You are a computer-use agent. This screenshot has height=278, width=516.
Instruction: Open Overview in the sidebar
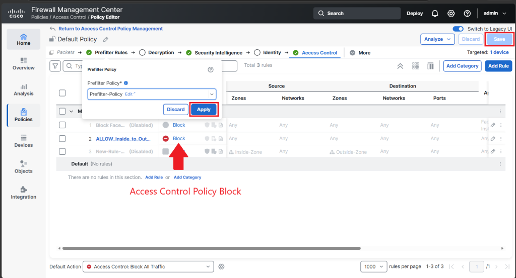[23, 64]
